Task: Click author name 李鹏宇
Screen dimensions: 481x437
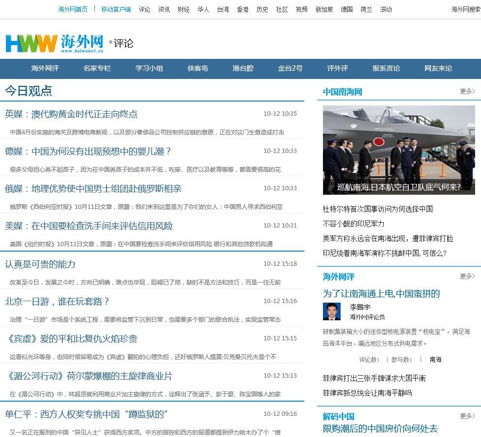Action: click(360, 307)
